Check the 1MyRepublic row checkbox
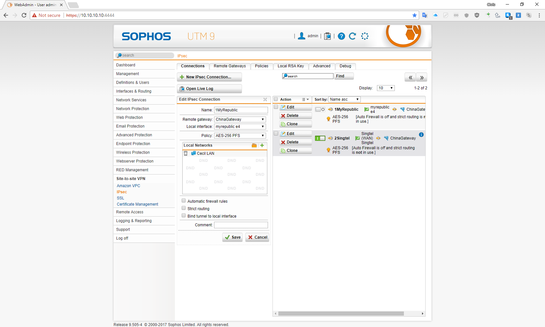The height and width of the screenshot is (327, 545). pyautogui.click(x=276, y=107)
